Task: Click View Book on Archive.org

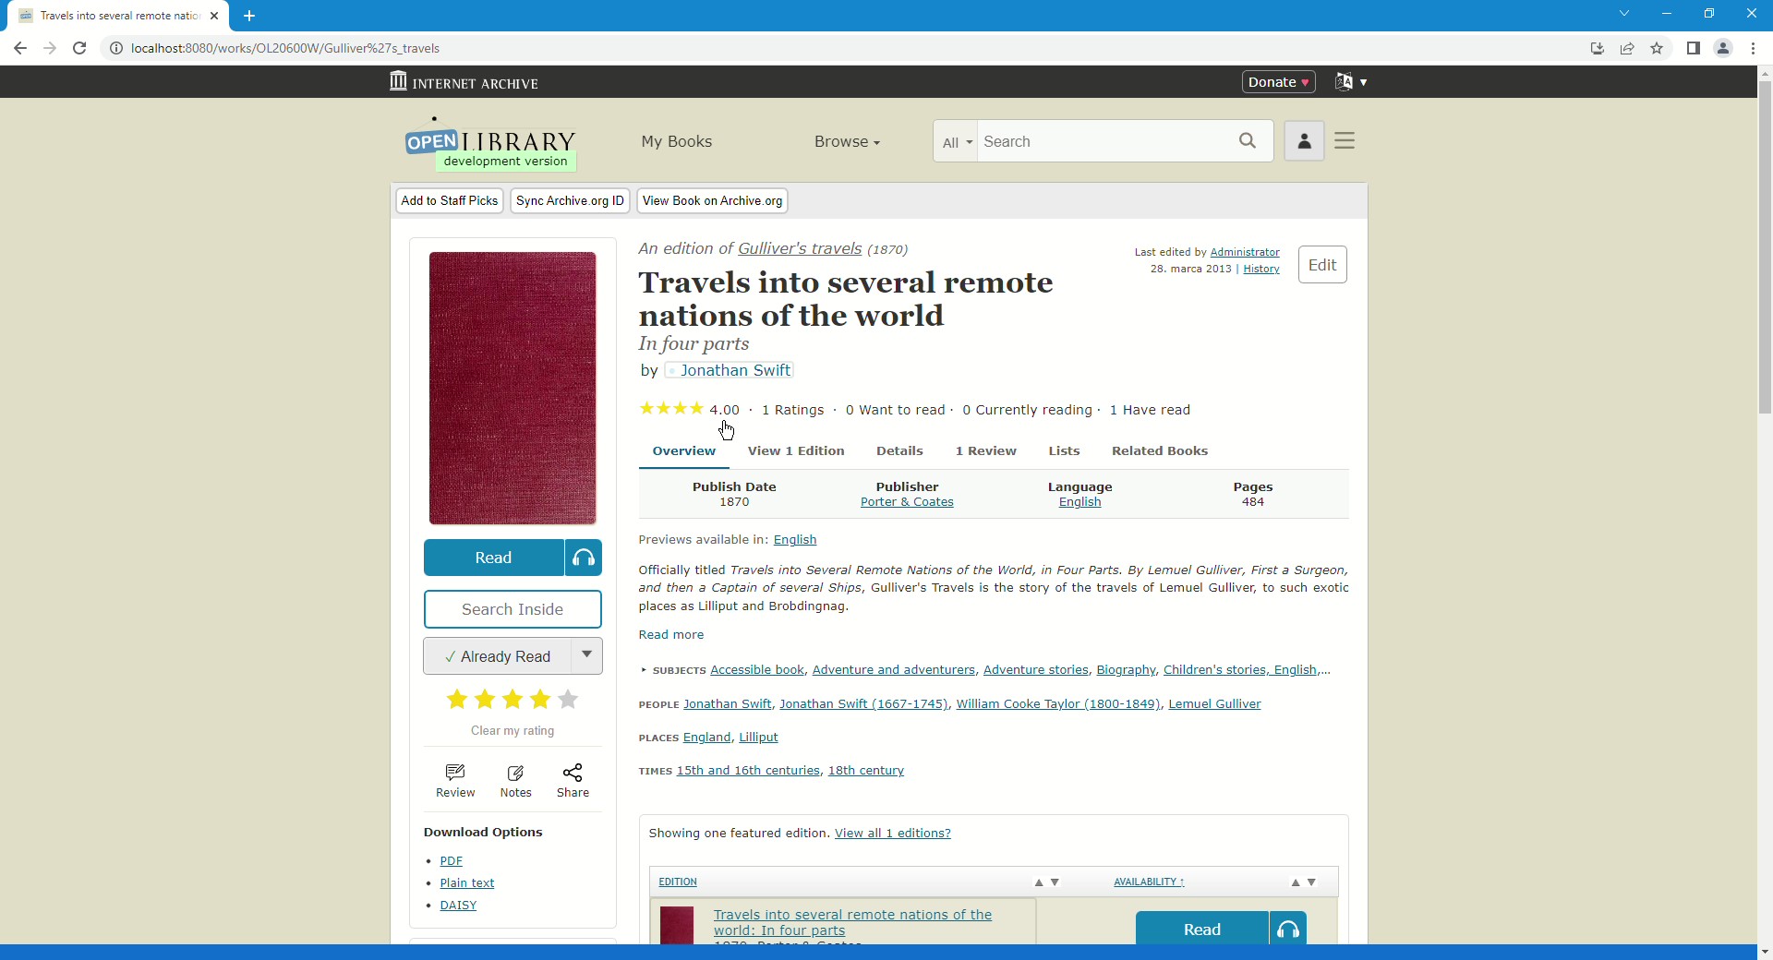Action: click(712, 200)
